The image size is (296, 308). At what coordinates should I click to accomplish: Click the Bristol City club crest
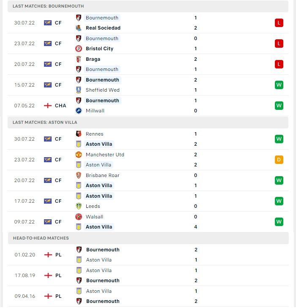79,49
